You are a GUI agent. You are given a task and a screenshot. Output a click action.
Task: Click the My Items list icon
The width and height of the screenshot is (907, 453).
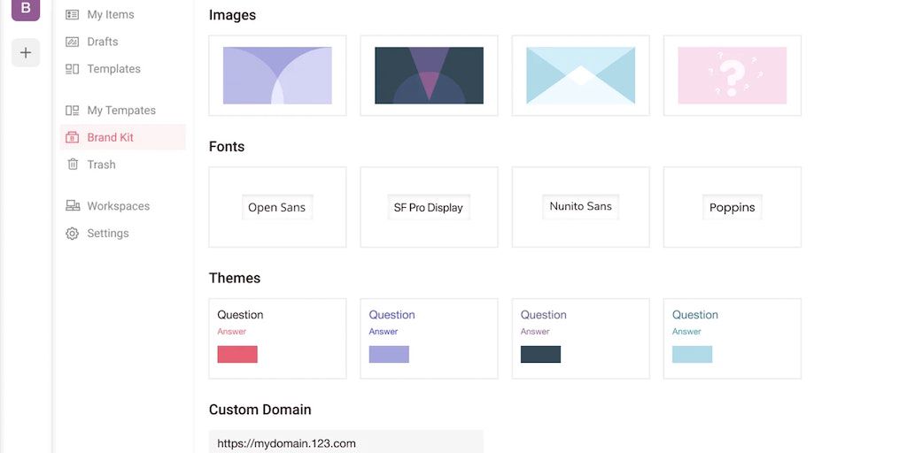72,15
